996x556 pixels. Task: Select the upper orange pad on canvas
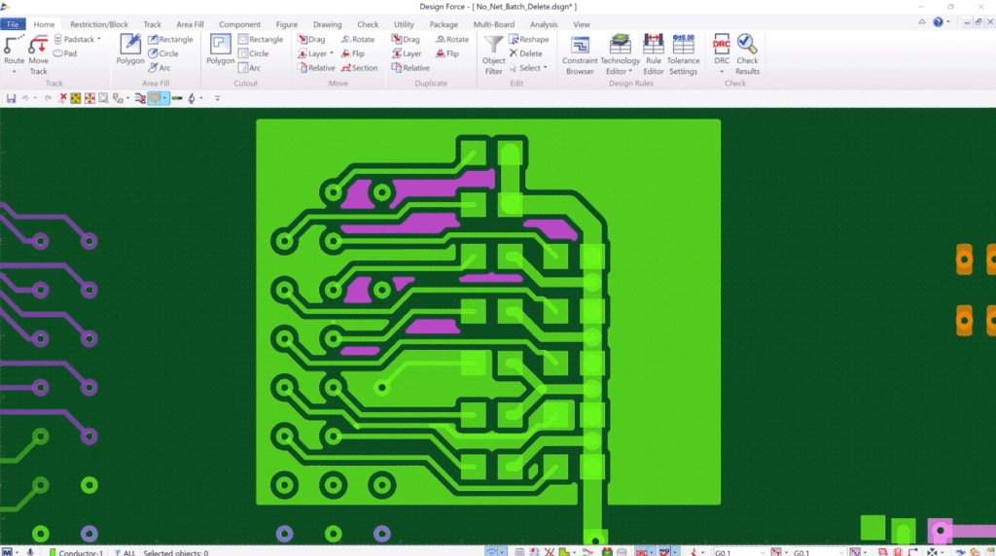pyautogui.click(x=964, y=259)
